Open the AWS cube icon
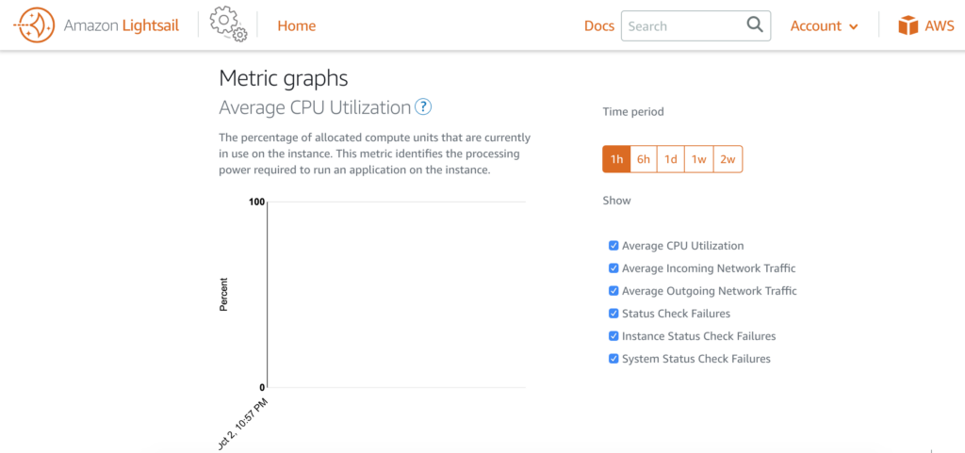The height and width of the screenshot is (453, 965). pos(908,25)
